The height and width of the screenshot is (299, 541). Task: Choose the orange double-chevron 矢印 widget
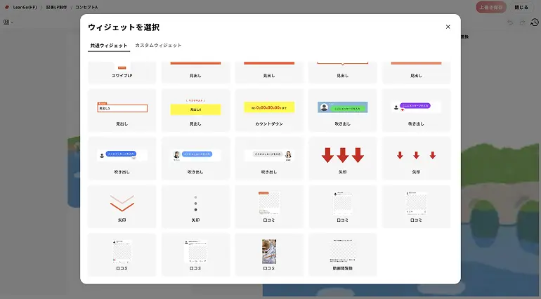pos(122,206)
